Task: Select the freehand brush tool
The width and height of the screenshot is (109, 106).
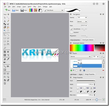Action: (5, 35)
